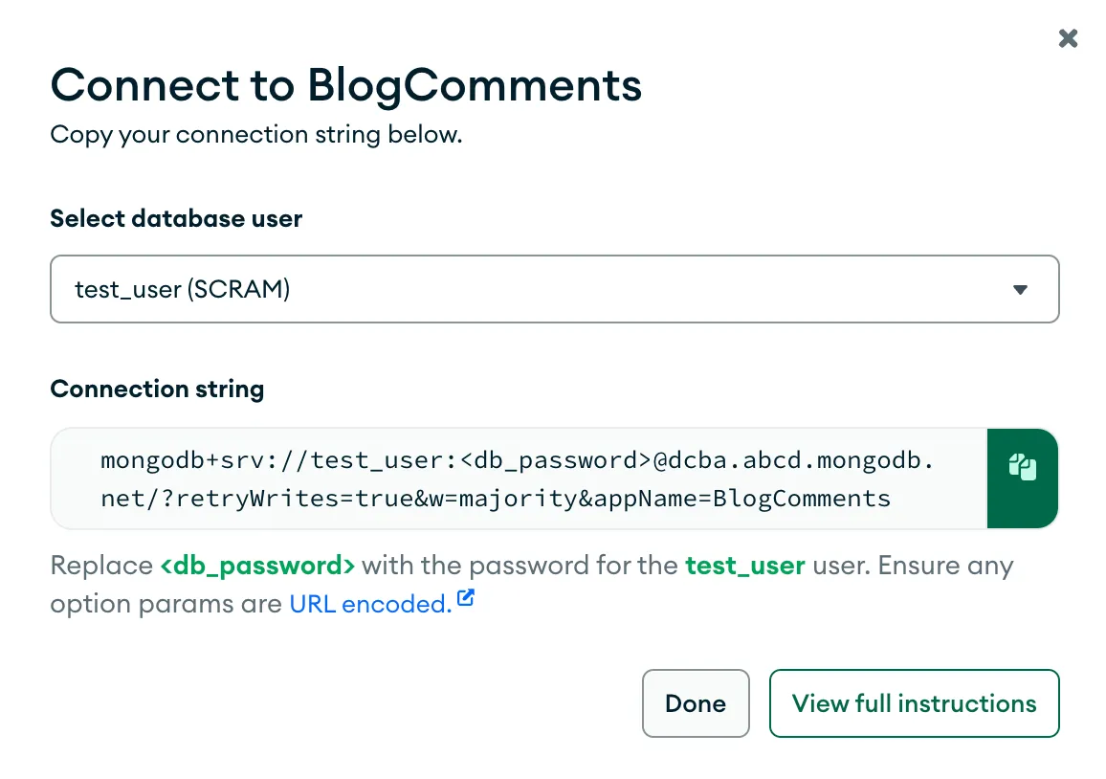Expand the database user dropdown arrow
The image size is (1106, 779).
1020,289
